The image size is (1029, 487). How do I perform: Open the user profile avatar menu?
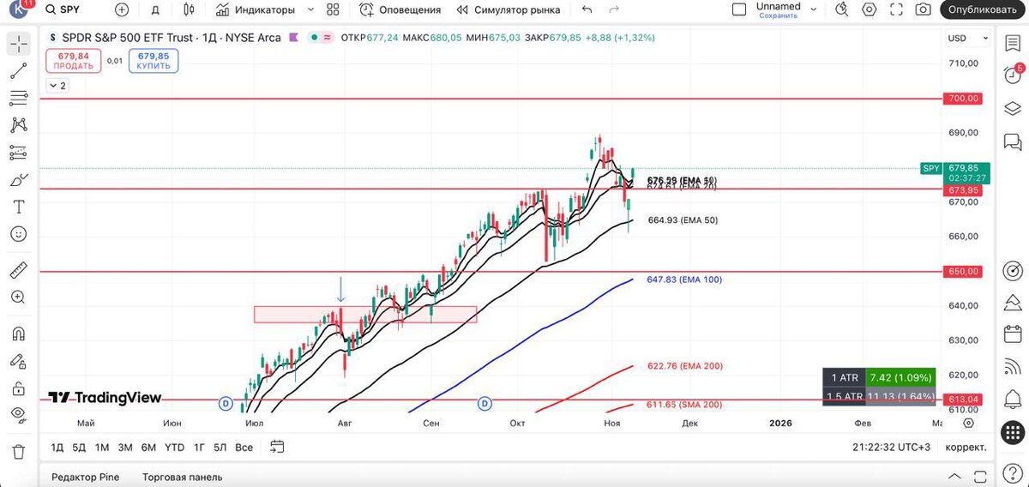(19, 9)
